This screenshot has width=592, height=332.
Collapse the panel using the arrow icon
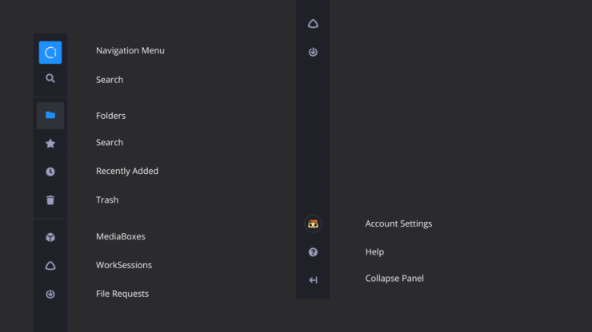[x=313, y=280]
